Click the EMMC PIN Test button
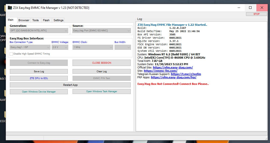Screen dimensions: 270x143 coord(102,78)
